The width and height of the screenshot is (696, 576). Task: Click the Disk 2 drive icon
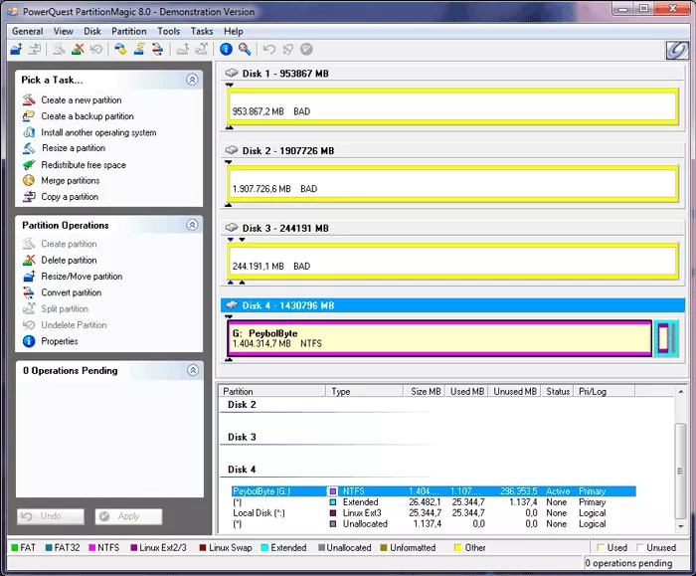(x=232, y=150)
